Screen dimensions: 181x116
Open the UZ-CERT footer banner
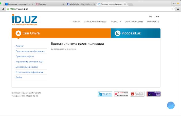(121, 94)
